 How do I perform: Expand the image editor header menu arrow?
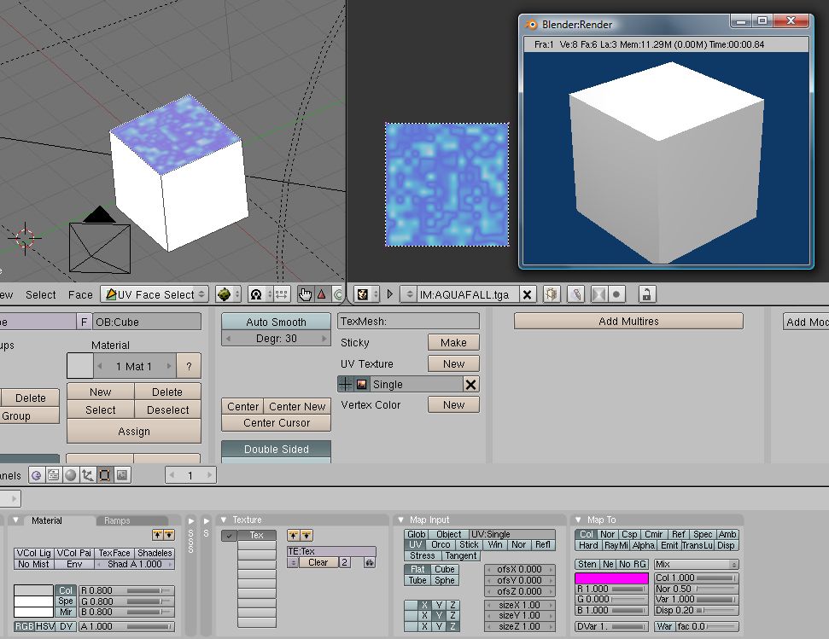click(390, 294)
